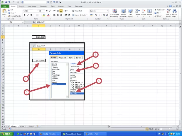Click the Find & Select icon
Viewport: 182px width, 136px height.
point(175,13)
